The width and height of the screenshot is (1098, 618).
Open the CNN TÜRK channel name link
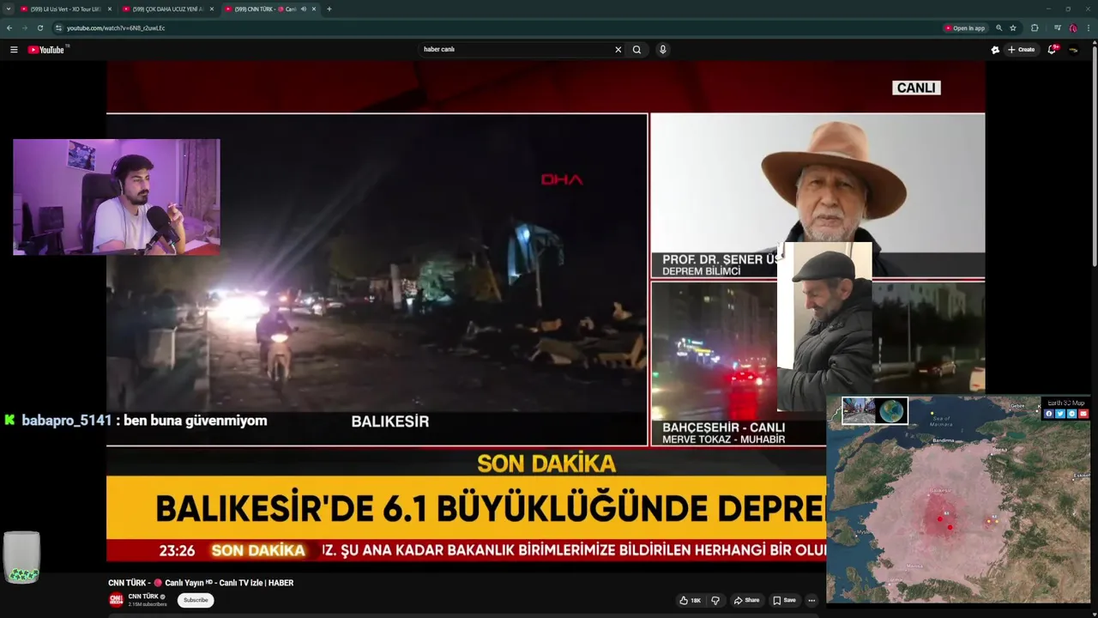(143, 597)
